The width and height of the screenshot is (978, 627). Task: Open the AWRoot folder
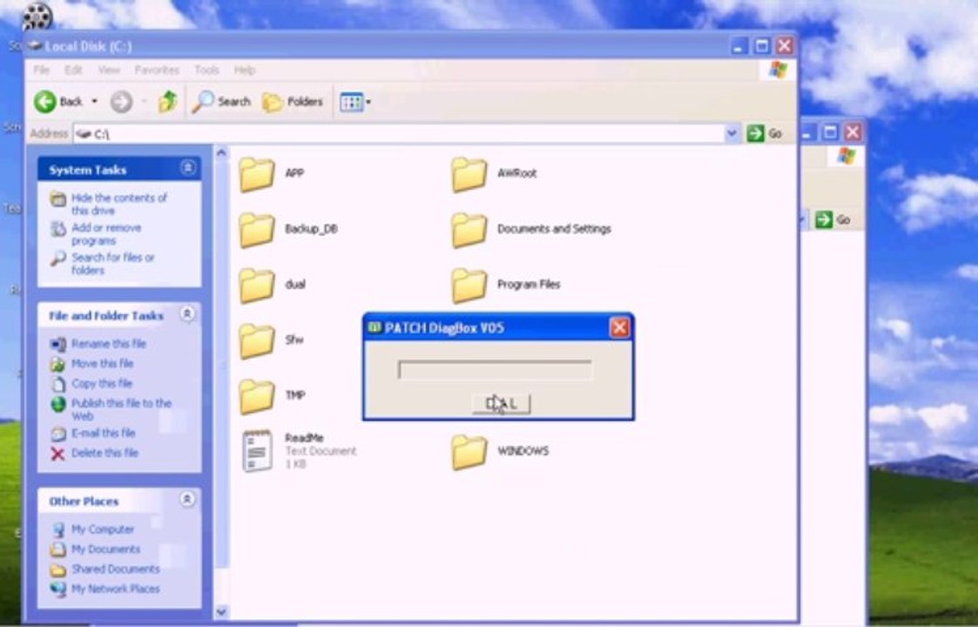(x=469, y=174)
